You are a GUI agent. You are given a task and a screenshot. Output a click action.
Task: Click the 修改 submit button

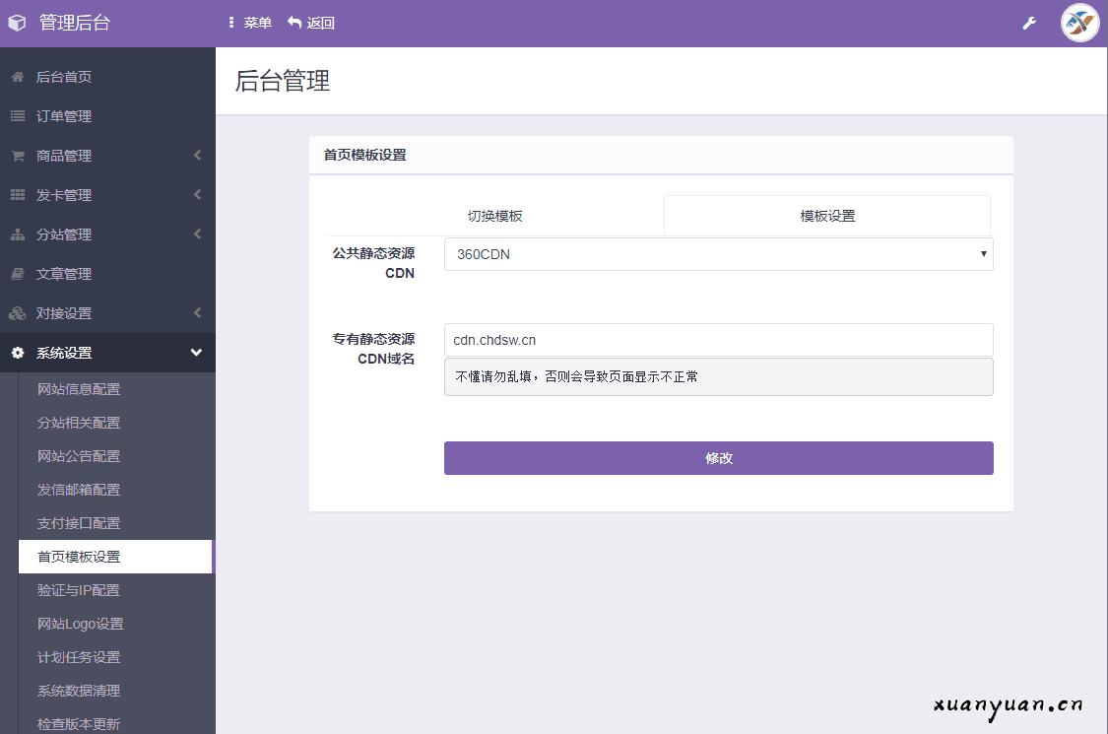[718, 457]
